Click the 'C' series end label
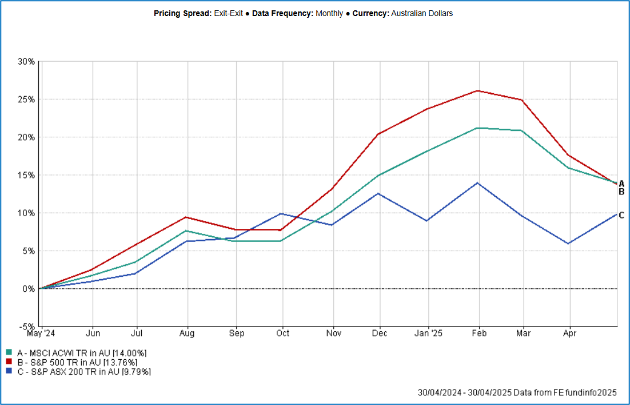Screen dimensions: 630x405 pos(621,215)
